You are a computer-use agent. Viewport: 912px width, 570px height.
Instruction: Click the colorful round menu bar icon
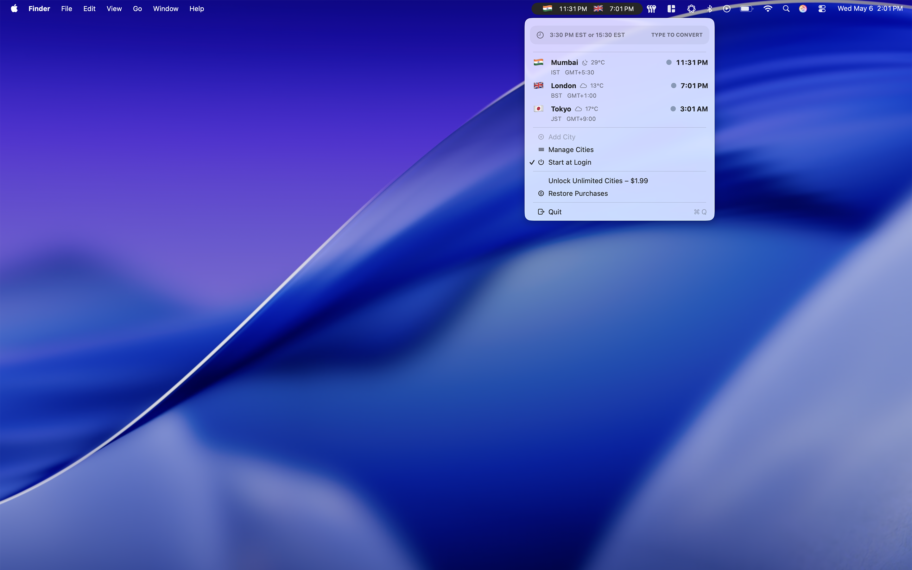(x=803, y=9)
